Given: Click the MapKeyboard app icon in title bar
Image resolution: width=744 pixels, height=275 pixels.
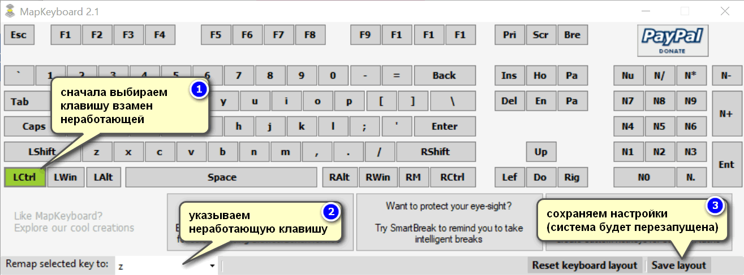Looking at the screenshot, I should (x=9, y=11).
